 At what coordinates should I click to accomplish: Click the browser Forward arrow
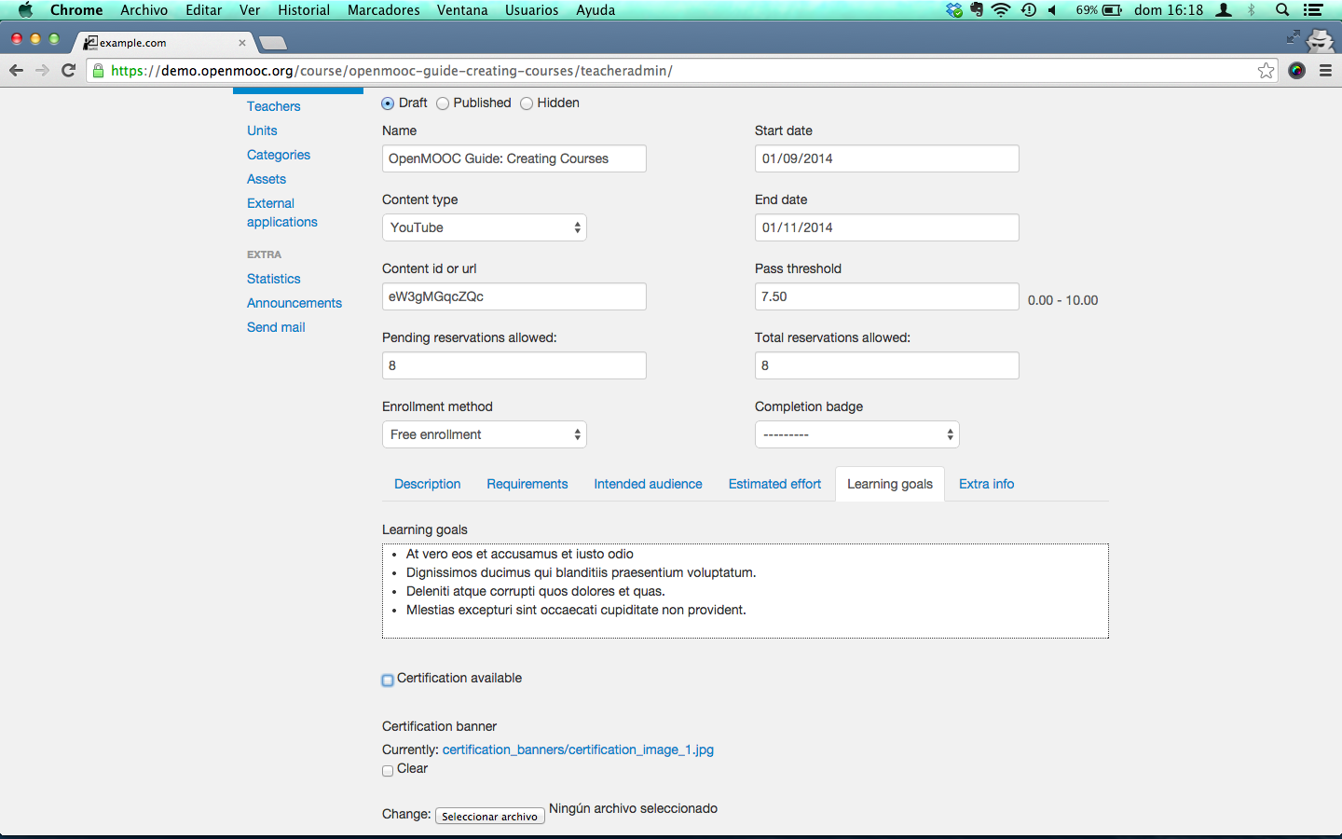(42, 70)
